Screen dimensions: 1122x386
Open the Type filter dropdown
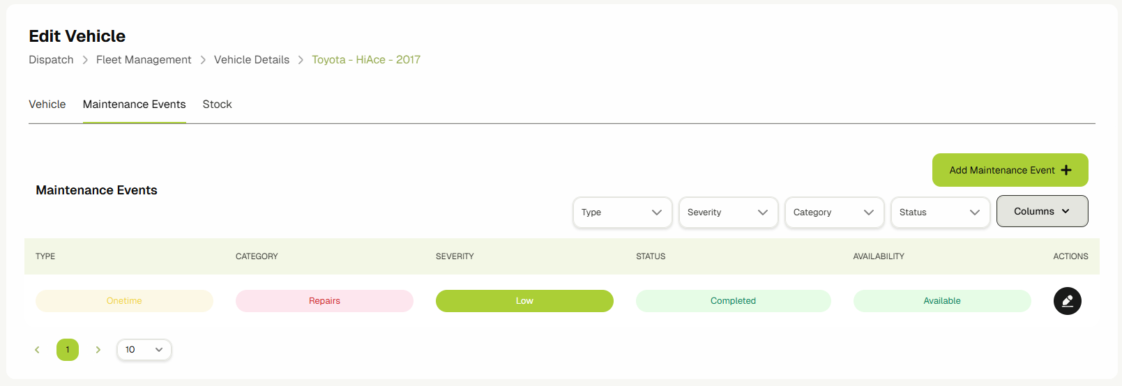(x=622, y=213)
